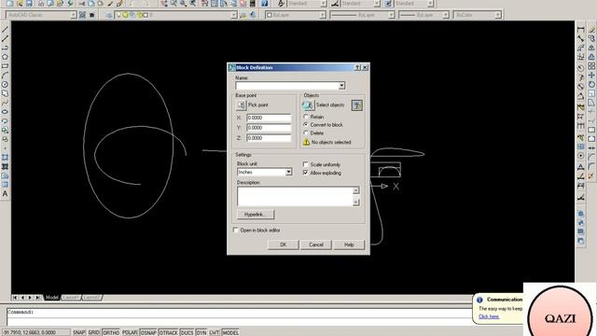This screenshot has width=597, height=336.
Task: Open the layer list dropdown
Action: (234, 15)
